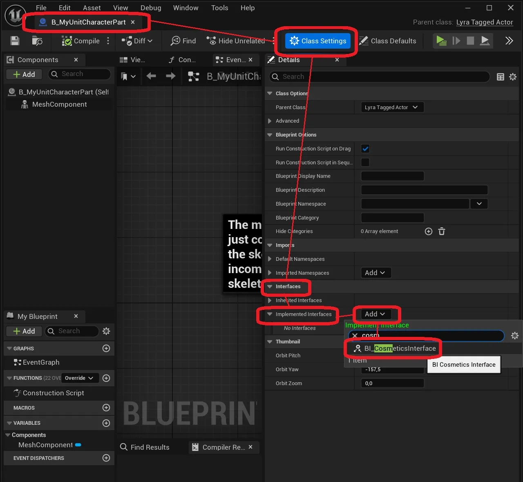Open Implemented Interfaces Add dropdown
This screenshot has width=523, height=482.
376,314
